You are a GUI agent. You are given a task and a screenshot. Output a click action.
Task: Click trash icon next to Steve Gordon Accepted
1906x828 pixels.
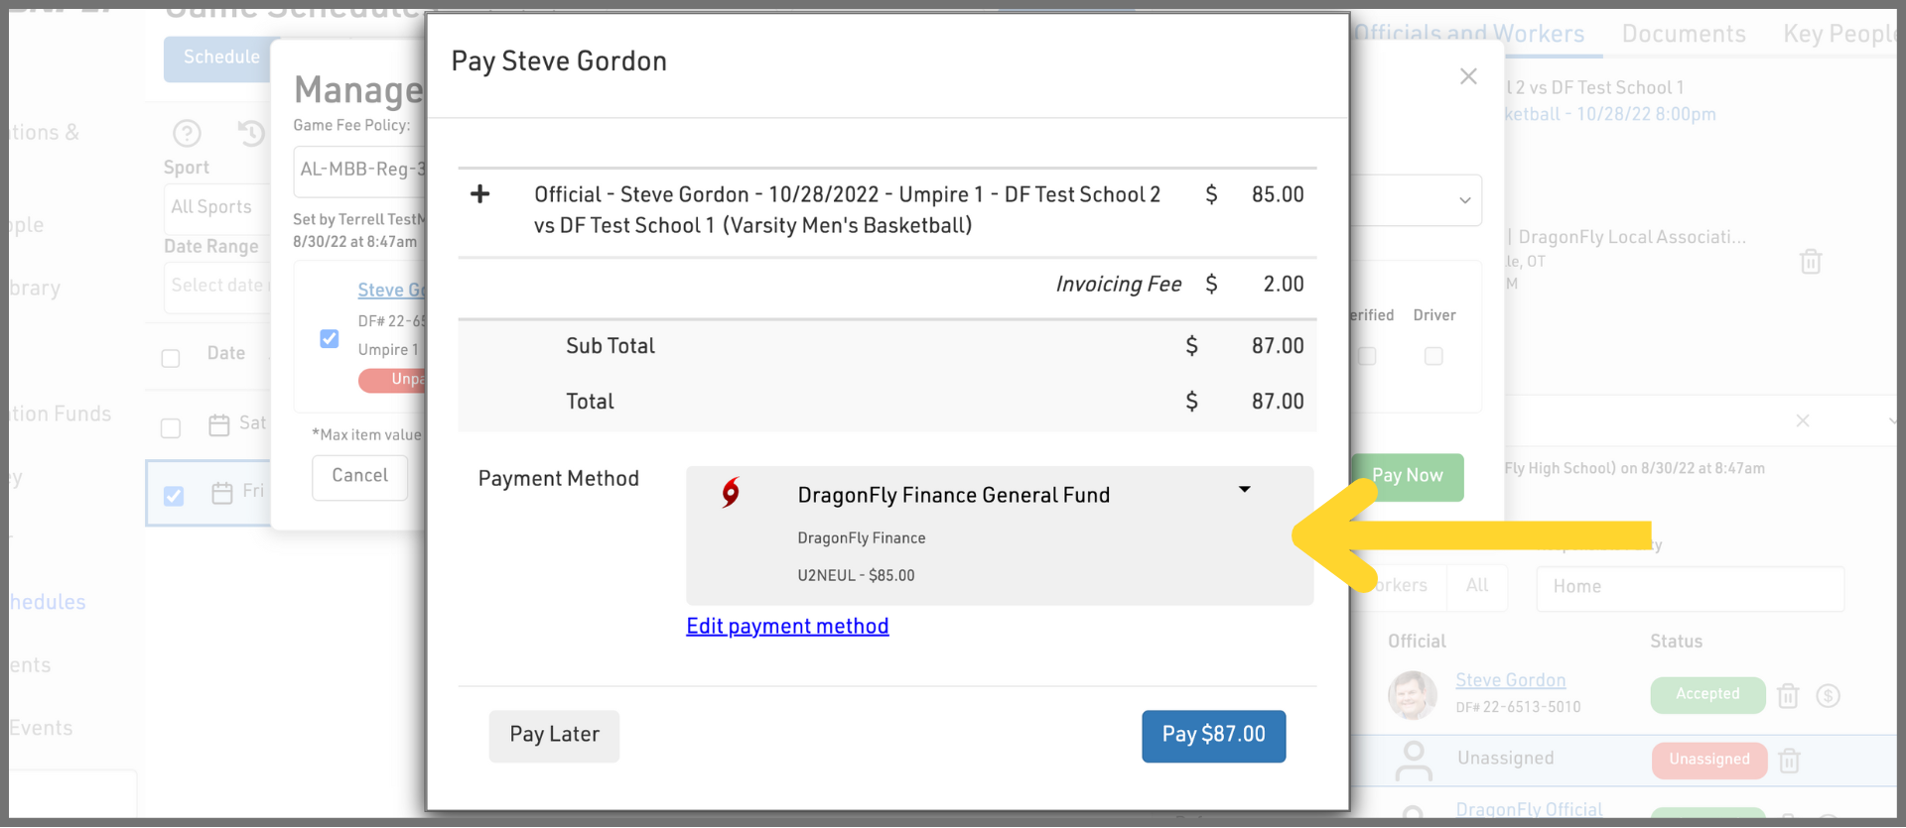tap(1788, 696)
